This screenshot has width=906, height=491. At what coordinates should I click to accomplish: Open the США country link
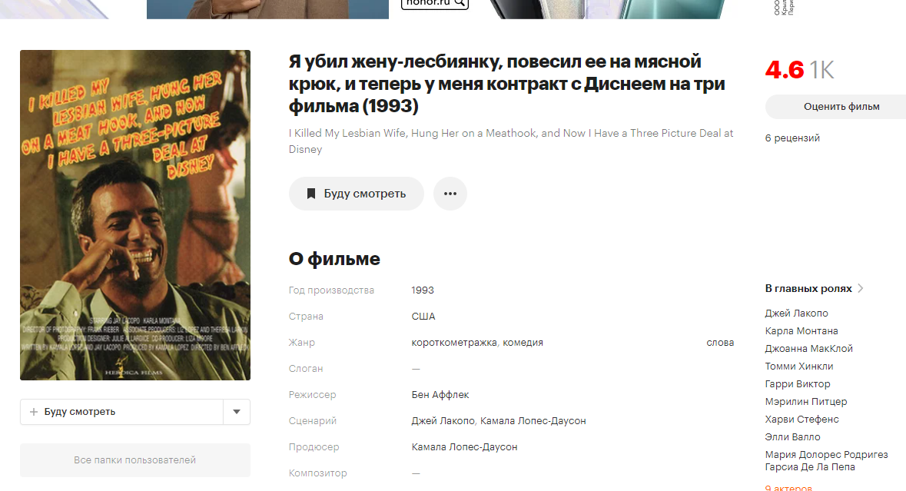click(x=423, y=317)
